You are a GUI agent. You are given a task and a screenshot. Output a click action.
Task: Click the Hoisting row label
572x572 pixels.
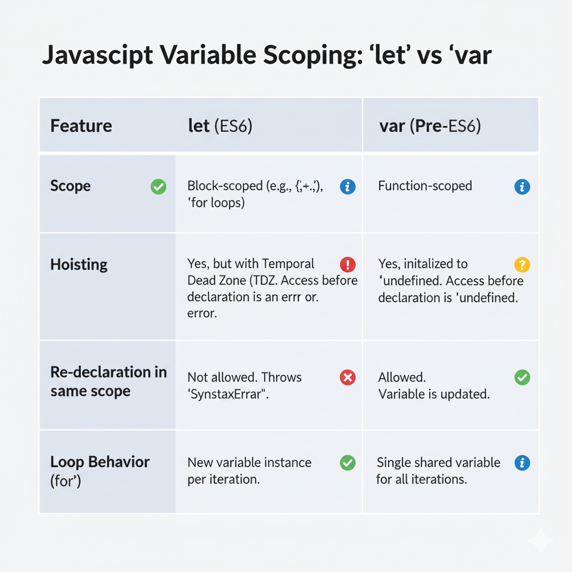pos(79,264)
